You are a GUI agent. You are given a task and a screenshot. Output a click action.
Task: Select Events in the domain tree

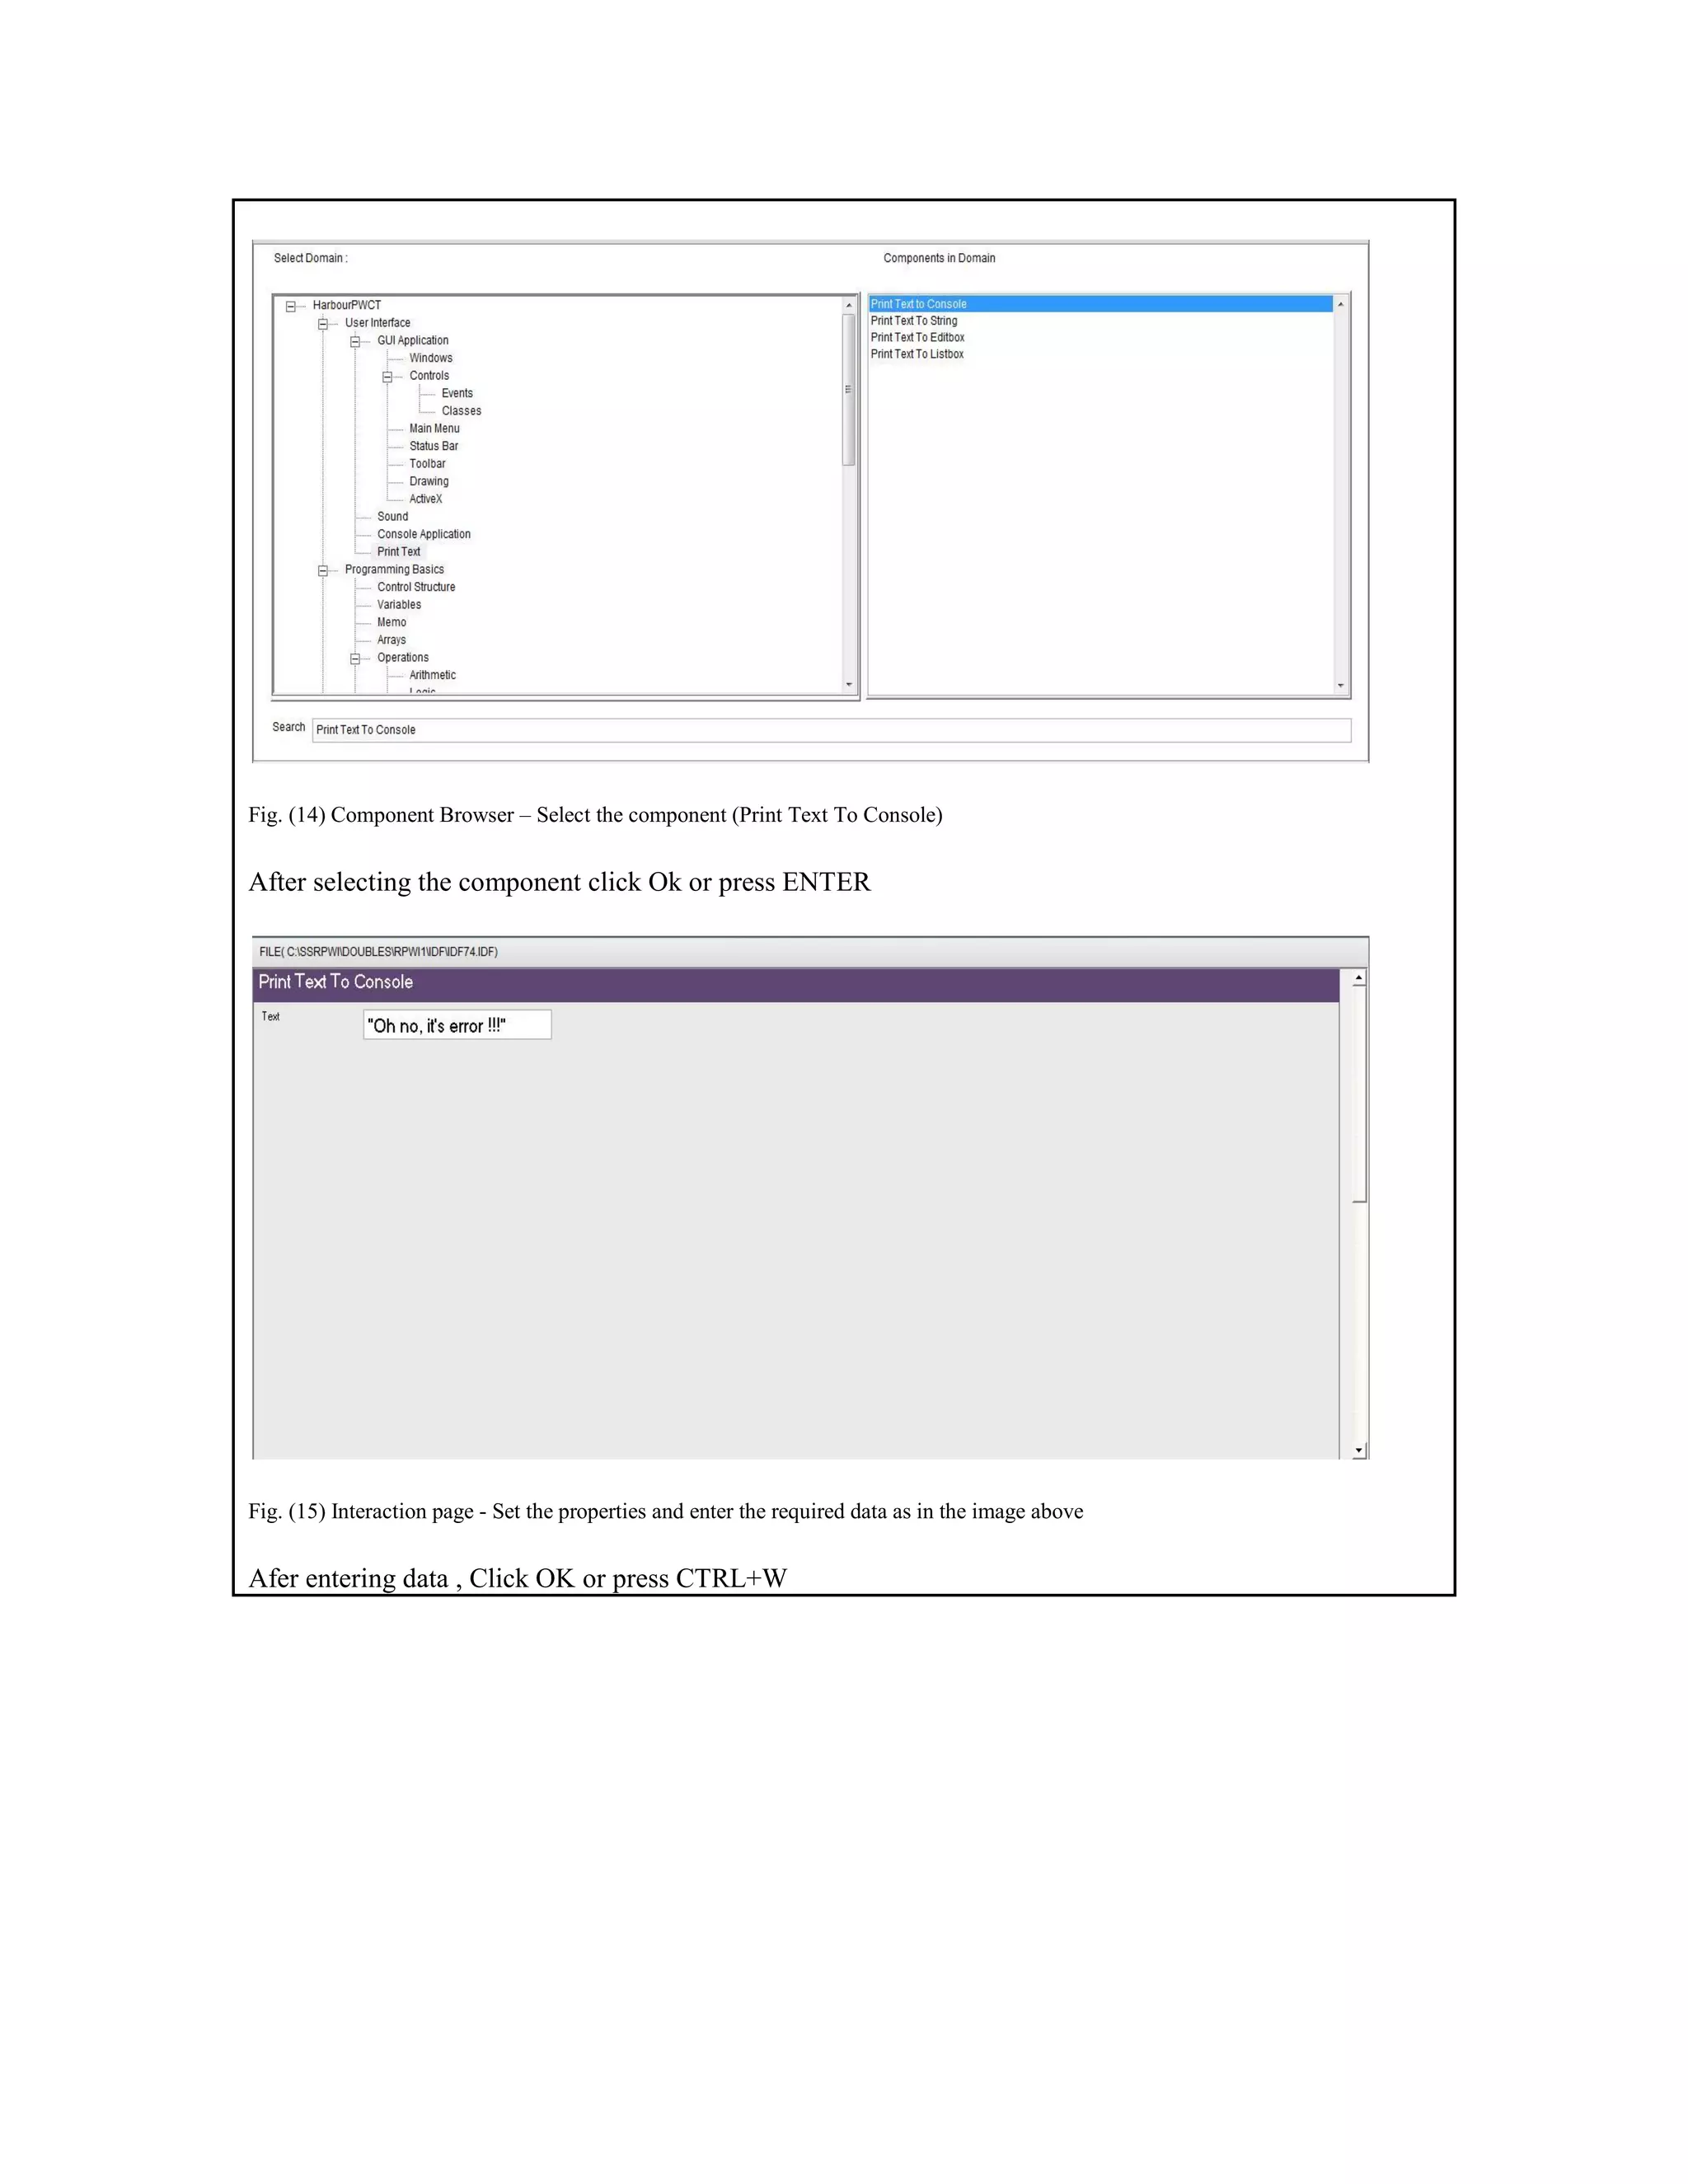[457, 393]
